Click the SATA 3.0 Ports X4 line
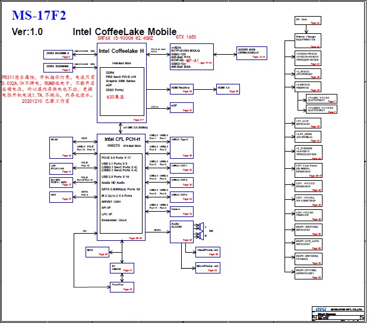The image size is (373, 330). click(x=121, y=189)
